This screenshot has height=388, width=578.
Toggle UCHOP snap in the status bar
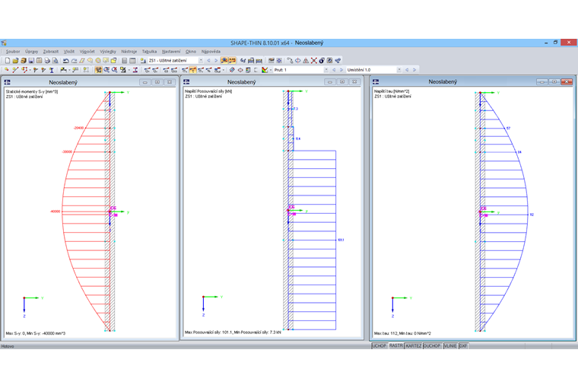tap(380, 346)
